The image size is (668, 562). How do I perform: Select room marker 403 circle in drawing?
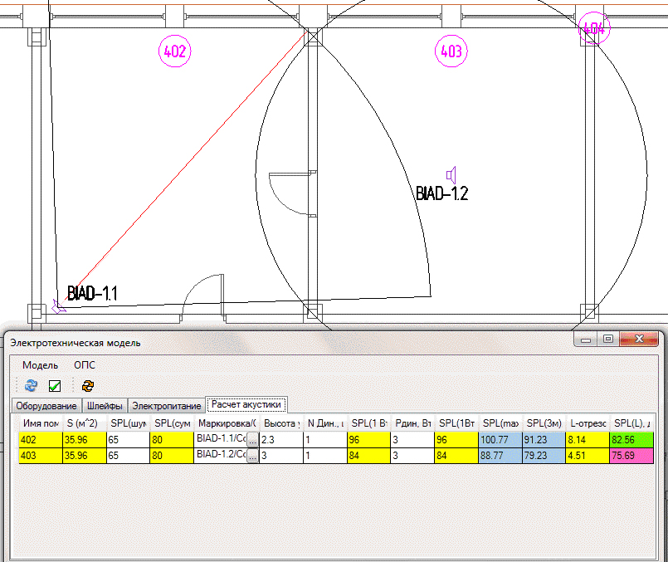tap(451, 51)
